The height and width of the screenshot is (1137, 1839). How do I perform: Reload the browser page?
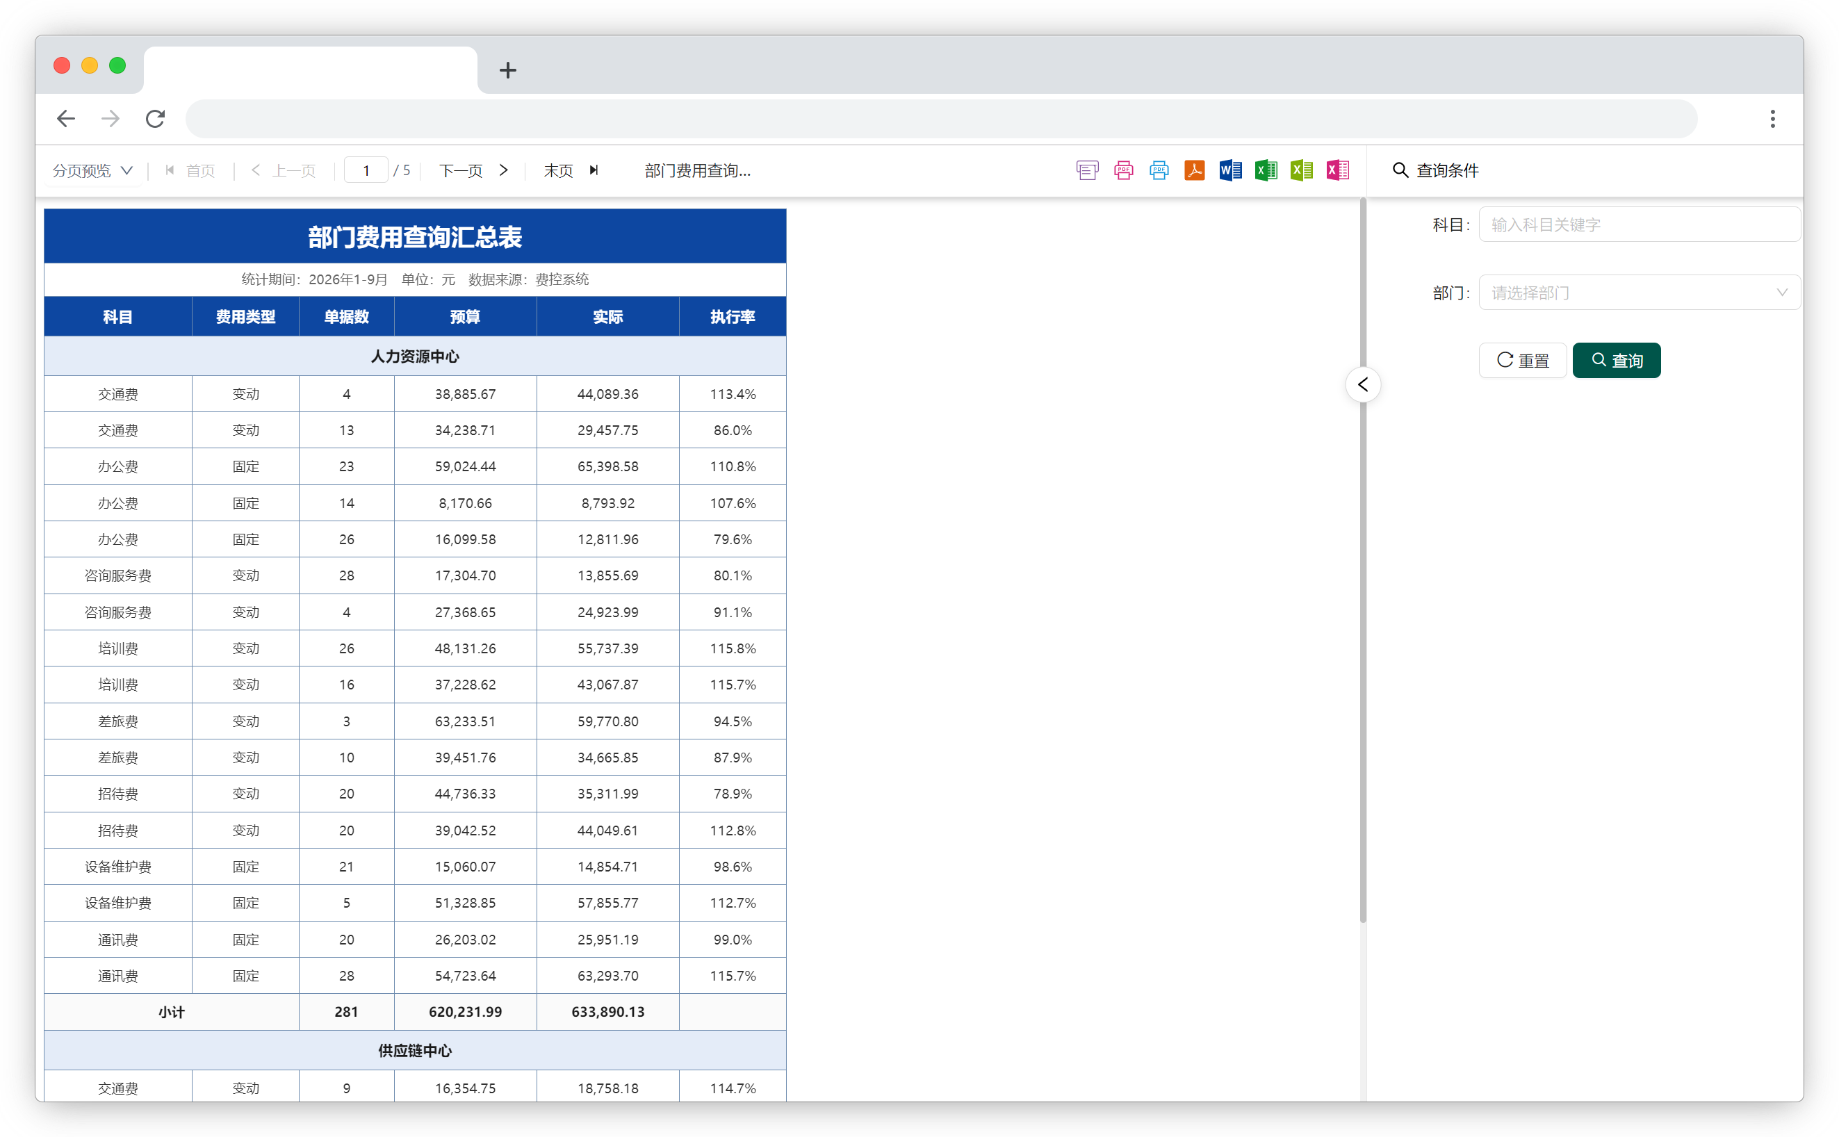[155, 119]
